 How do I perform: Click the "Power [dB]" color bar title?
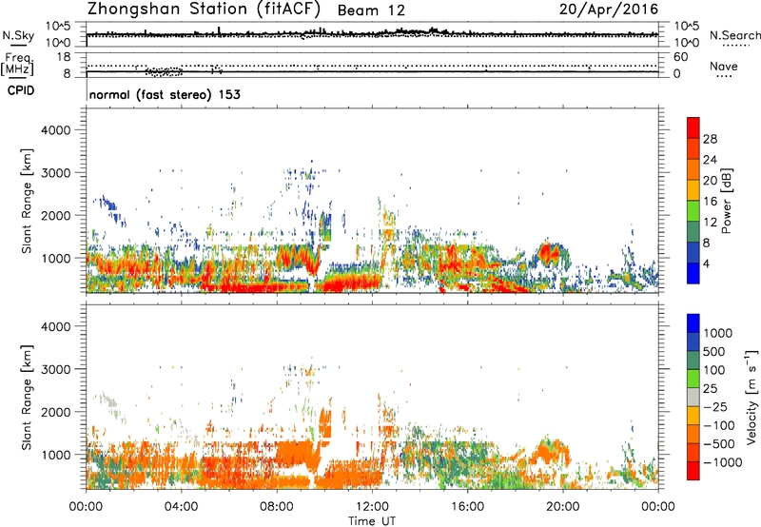pos(727,201)
